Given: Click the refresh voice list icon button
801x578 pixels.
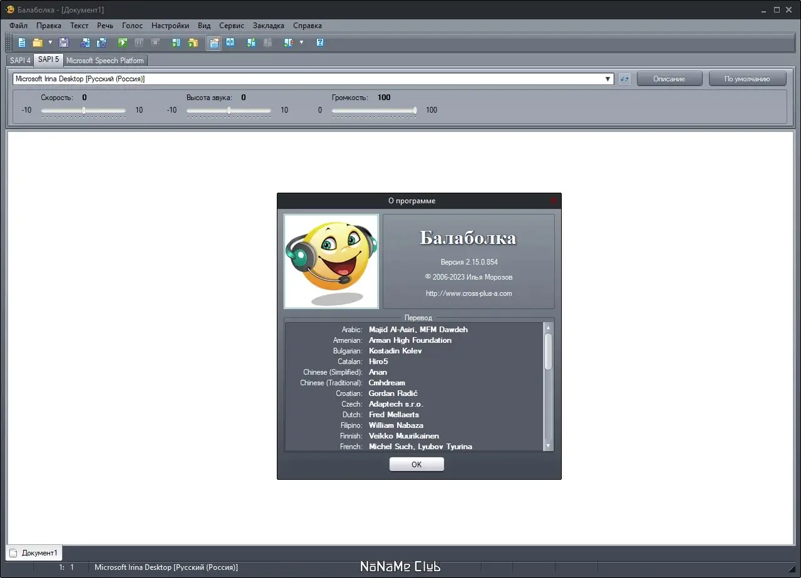Looking at the screenshot, I should tap(624, 79).
